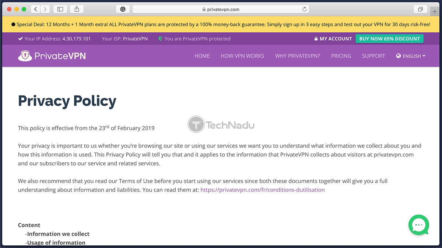Click Buy Now 65% Discount button
This screenshot has width=442, height=248.
point(389,39)
